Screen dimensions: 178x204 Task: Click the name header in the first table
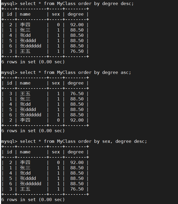[x=25, y=14]
